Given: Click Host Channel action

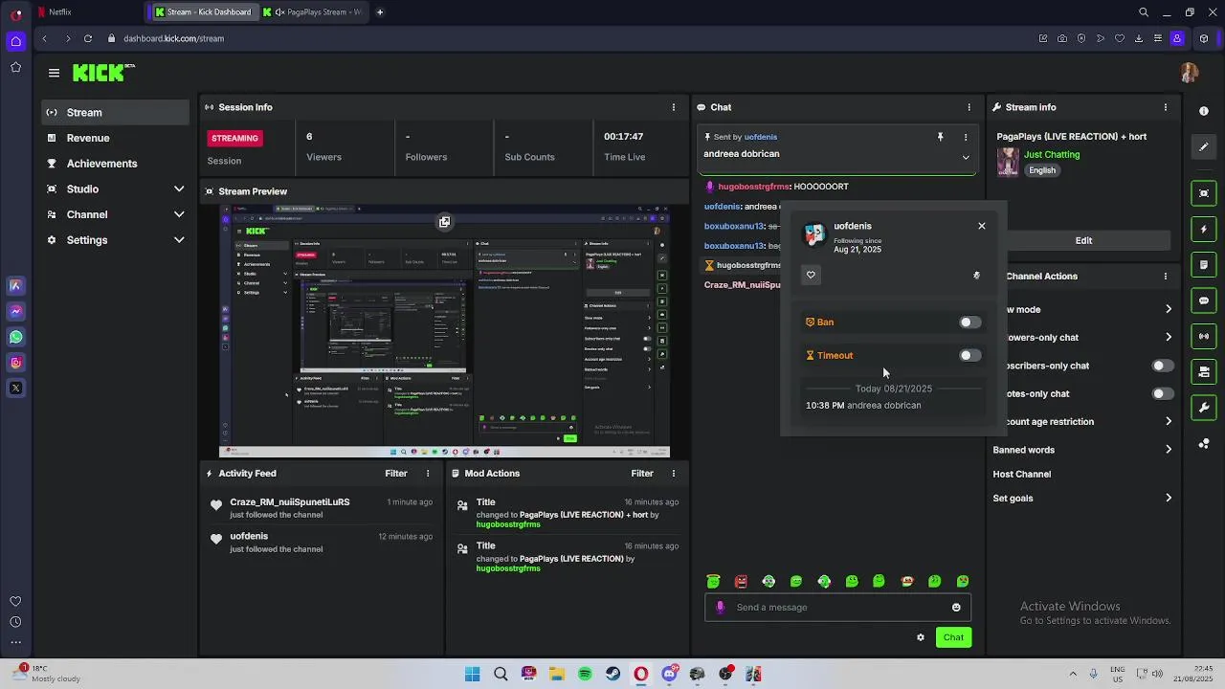Looking at the screenshot, I should point(1022,474).
